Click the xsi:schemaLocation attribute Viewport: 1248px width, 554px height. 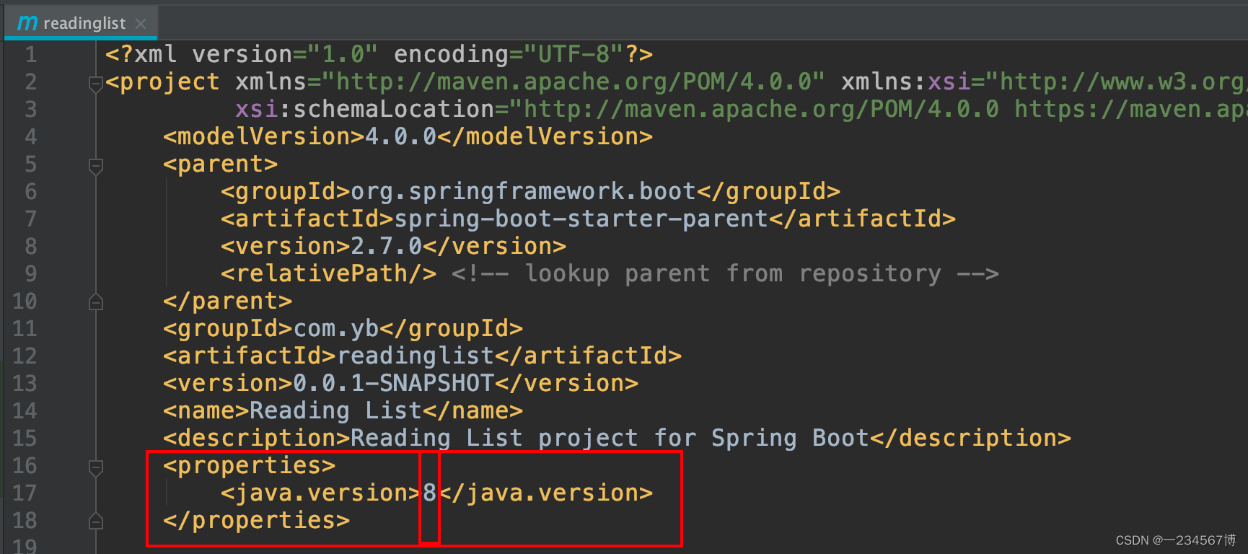coord(364,110)
